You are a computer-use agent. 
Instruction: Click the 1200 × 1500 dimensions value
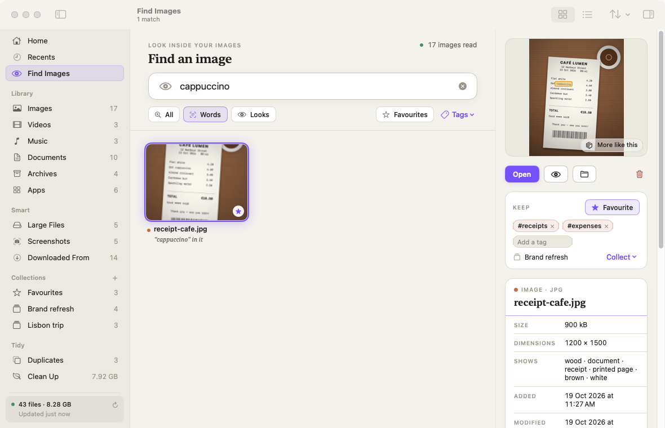pos(586,343)
